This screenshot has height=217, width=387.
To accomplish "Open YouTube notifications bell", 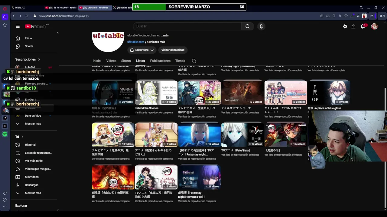I will tap(363, 27).
